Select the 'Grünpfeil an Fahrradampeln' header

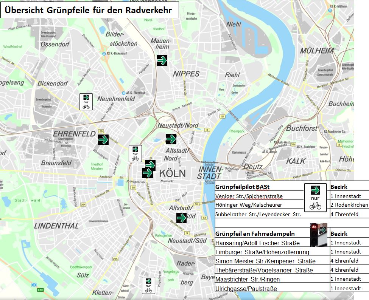coord(255,234)
